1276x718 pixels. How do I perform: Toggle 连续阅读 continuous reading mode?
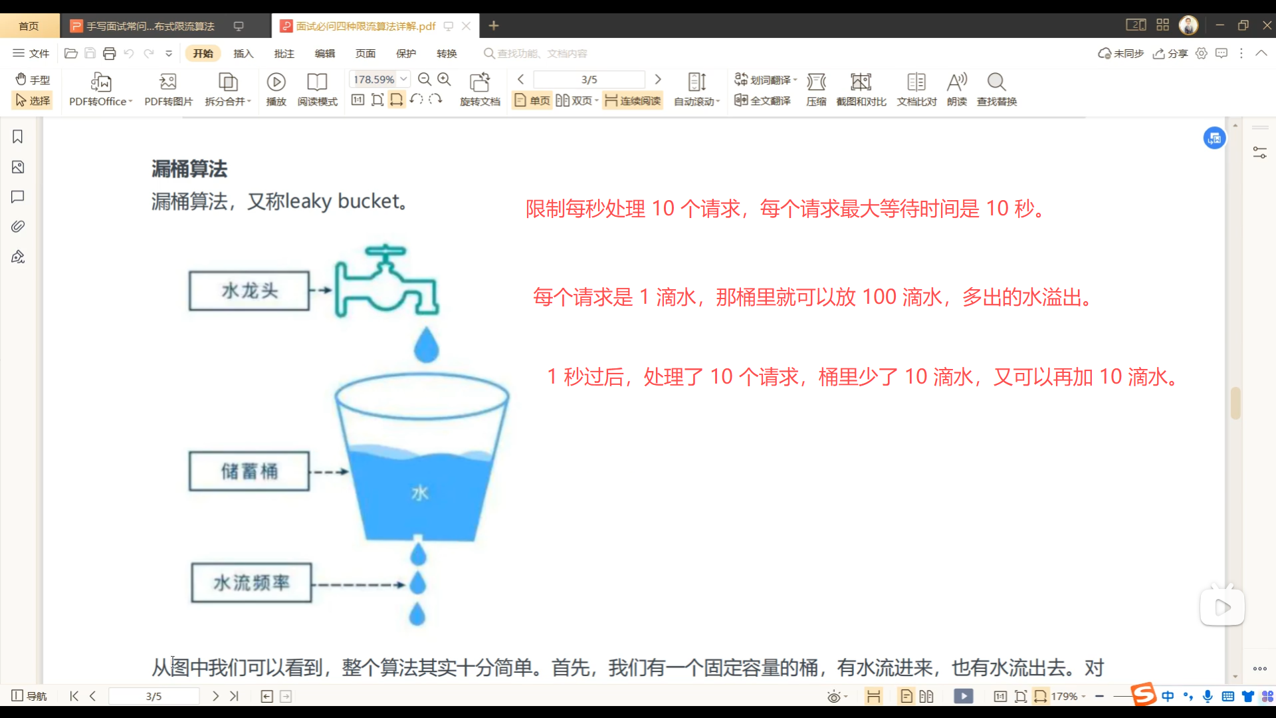tap(633, 100)
